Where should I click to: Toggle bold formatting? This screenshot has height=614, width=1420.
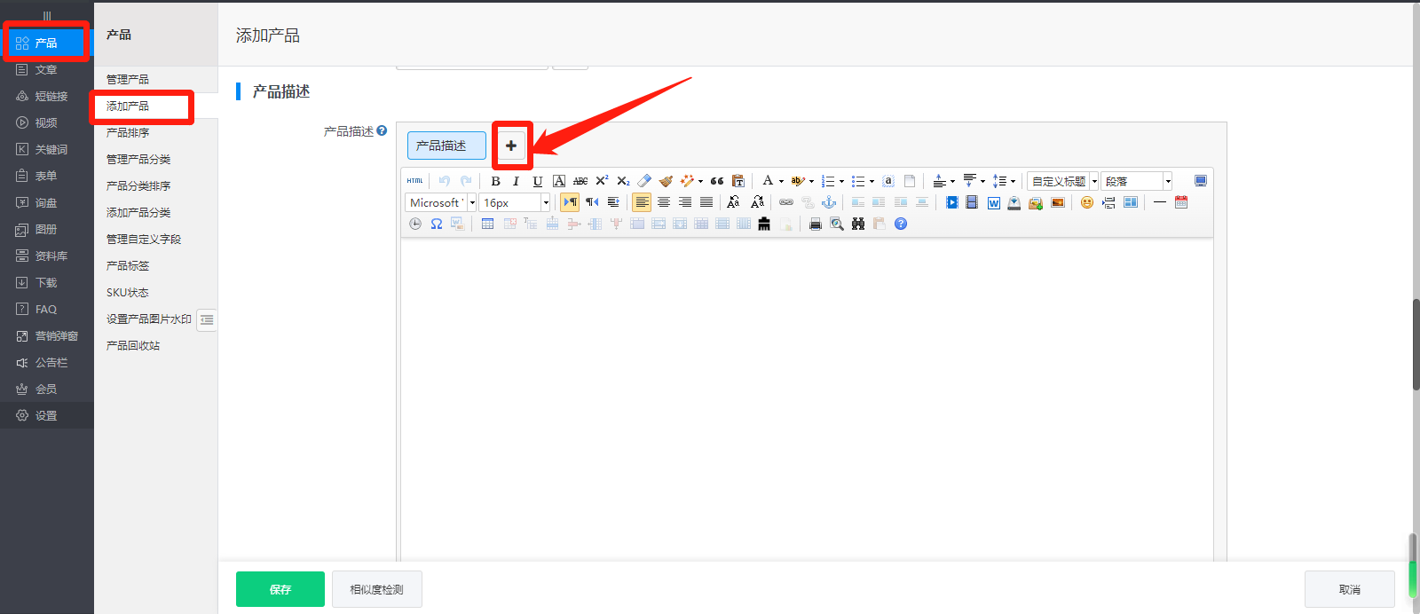pos(495,181)
